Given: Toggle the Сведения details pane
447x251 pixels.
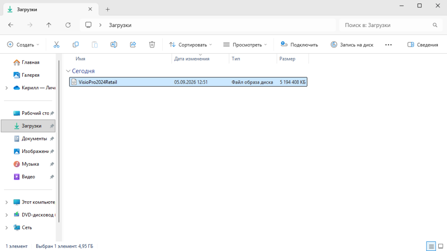Looking at the screenshot, I should [423, 45].
